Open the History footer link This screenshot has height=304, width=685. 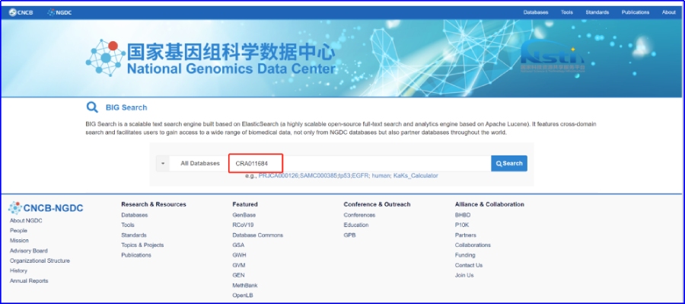(x=18, y=270)
